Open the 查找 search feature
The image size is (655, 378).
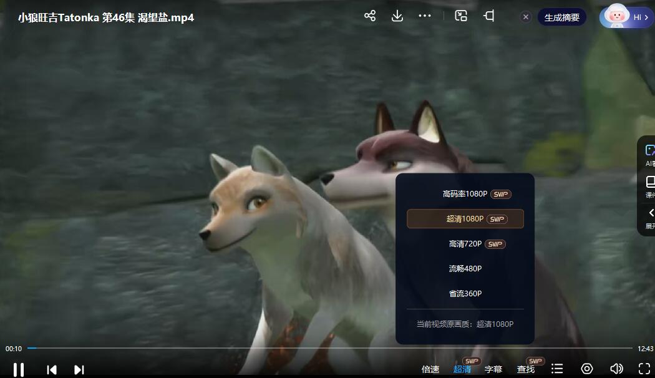[x=525, y=369]
